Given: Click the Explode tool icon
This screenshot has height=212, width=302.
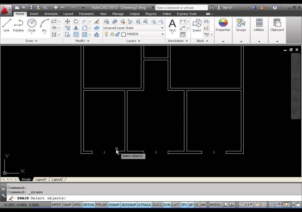Looking at the screenshot, I should (97, 28).
